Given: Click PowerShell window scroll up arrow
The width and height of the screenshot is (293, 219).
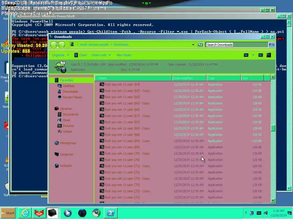Looking at the screenshot, I should pos(289,22).
